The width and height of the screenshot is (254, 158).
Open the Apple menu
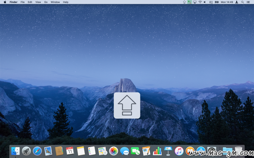5,2
